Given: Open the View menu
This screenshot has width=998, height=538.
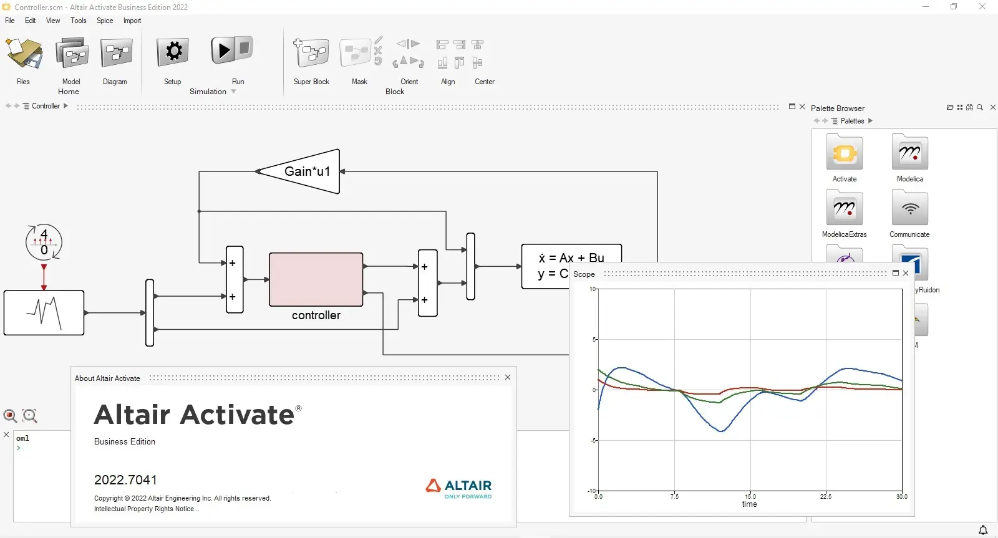Looking at the screenshot, I should tap(53, 21).
